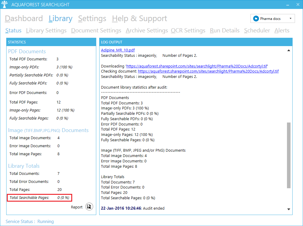Click Image-only Pages statistic
This screenshot has height=226, width=303.
point(42,110)
